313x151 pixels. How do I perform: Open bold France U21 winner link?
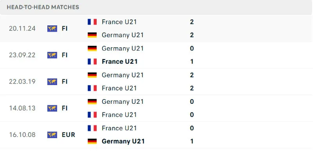[x=120, y=62]
